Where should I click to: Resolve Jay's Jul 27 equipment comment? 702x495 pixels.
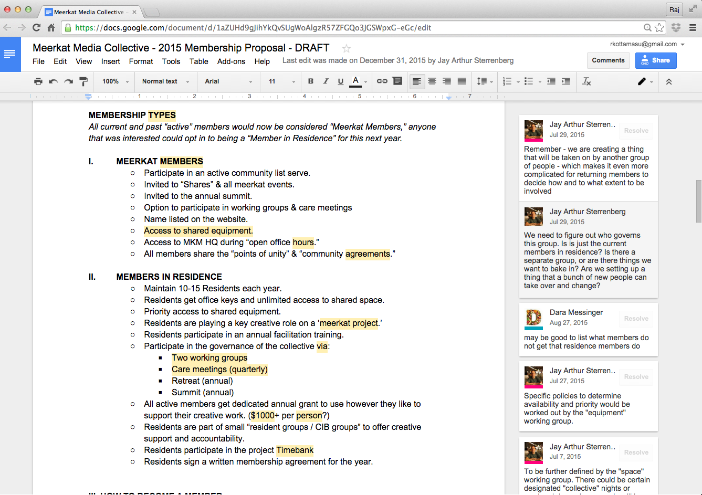click(x=636, y=377)
